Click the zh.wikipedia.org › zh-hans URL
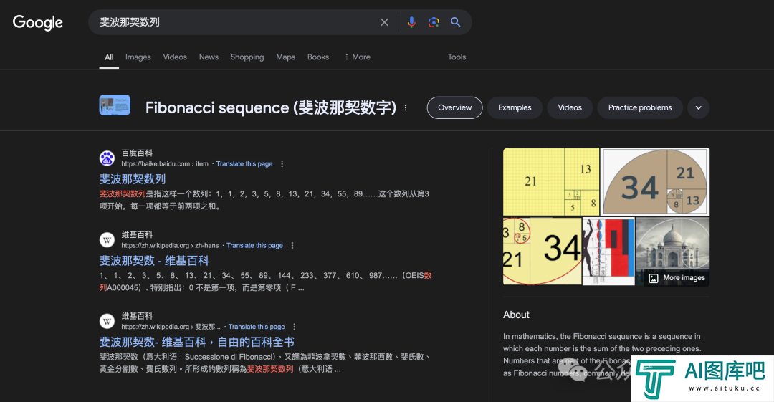Viewport: 774px width, 402px height. 170,246
